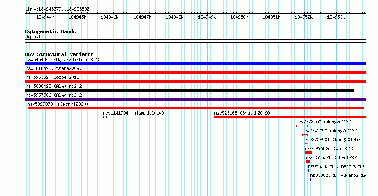
Task: Click the blue nsv5454803 variant bar
Action: tap(195, 64)
